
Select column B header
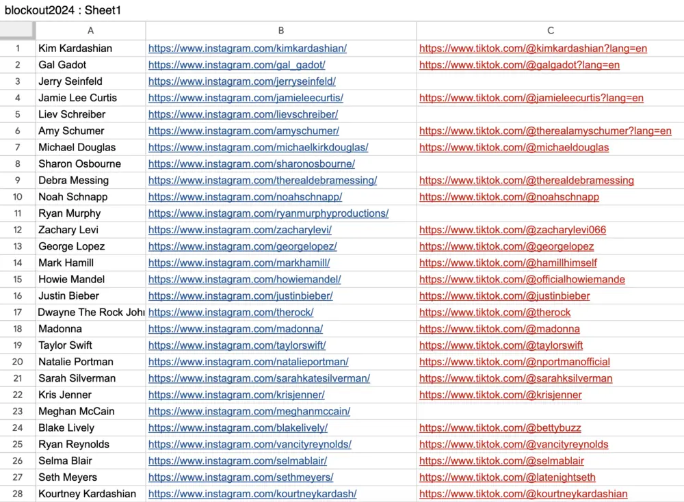point(280,31)
